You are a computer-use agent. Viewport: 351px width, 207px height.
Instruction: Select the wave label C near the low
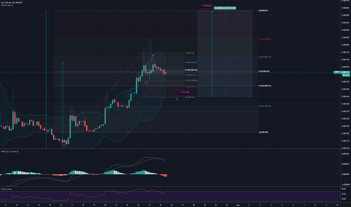[177, 99]
